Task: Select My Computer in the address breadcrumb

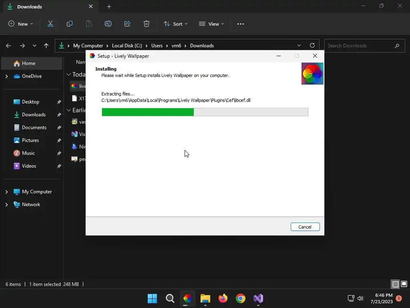Action: 88,46
